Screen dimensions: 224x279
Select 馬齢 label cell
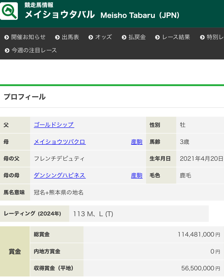pyautogui.click(x=161, y=142)
